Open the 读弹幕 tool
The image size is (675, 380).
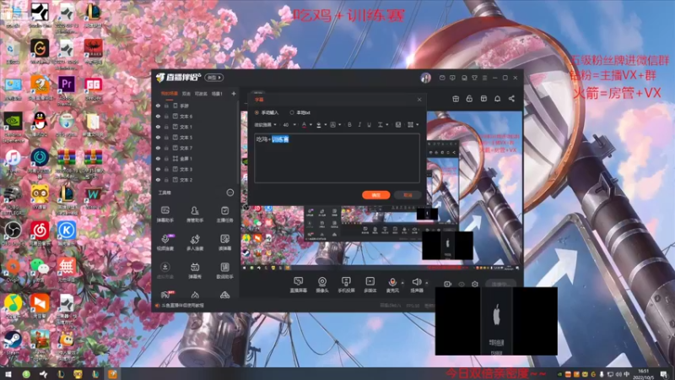224,242
